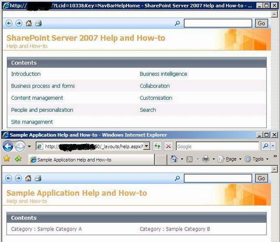This screenshot has height=242, width=280.
Task: Open People and personalization topic
Action: click(42, 110)
